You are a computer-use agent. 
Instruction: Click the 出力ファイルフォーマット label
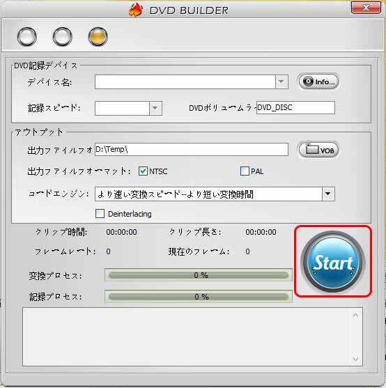point(79,171)
